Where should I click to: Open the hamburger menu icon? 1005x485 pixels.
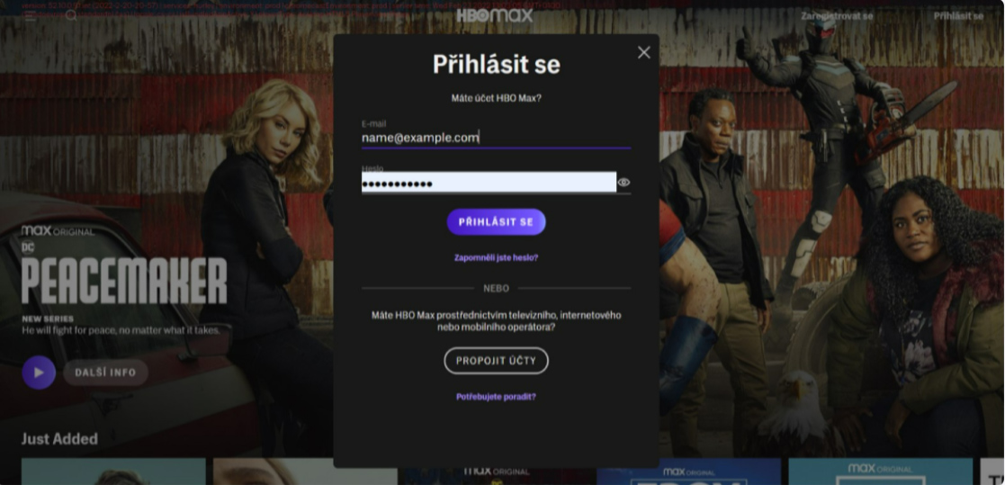31,15
